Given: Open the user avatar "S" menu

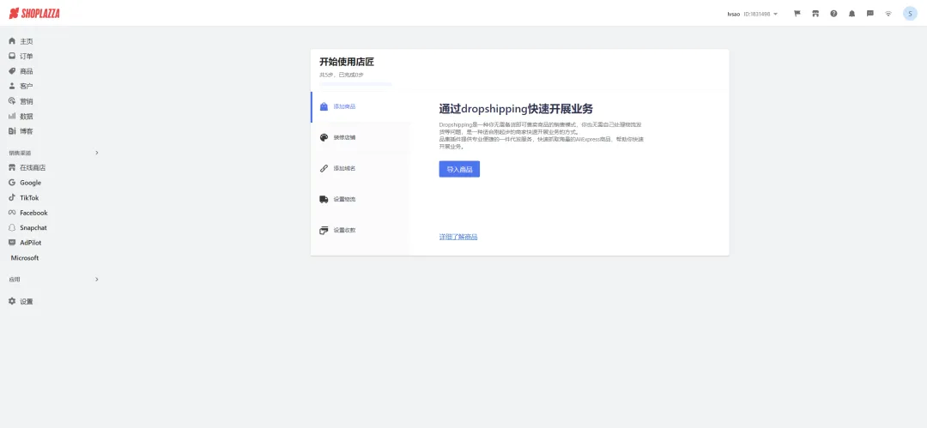Looking at the screenshot, I should tap(910, 14).
